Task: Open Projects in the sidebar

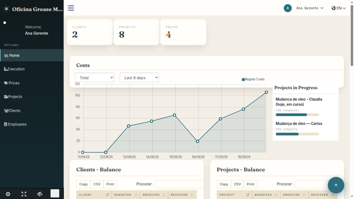Action: [32, 97]
